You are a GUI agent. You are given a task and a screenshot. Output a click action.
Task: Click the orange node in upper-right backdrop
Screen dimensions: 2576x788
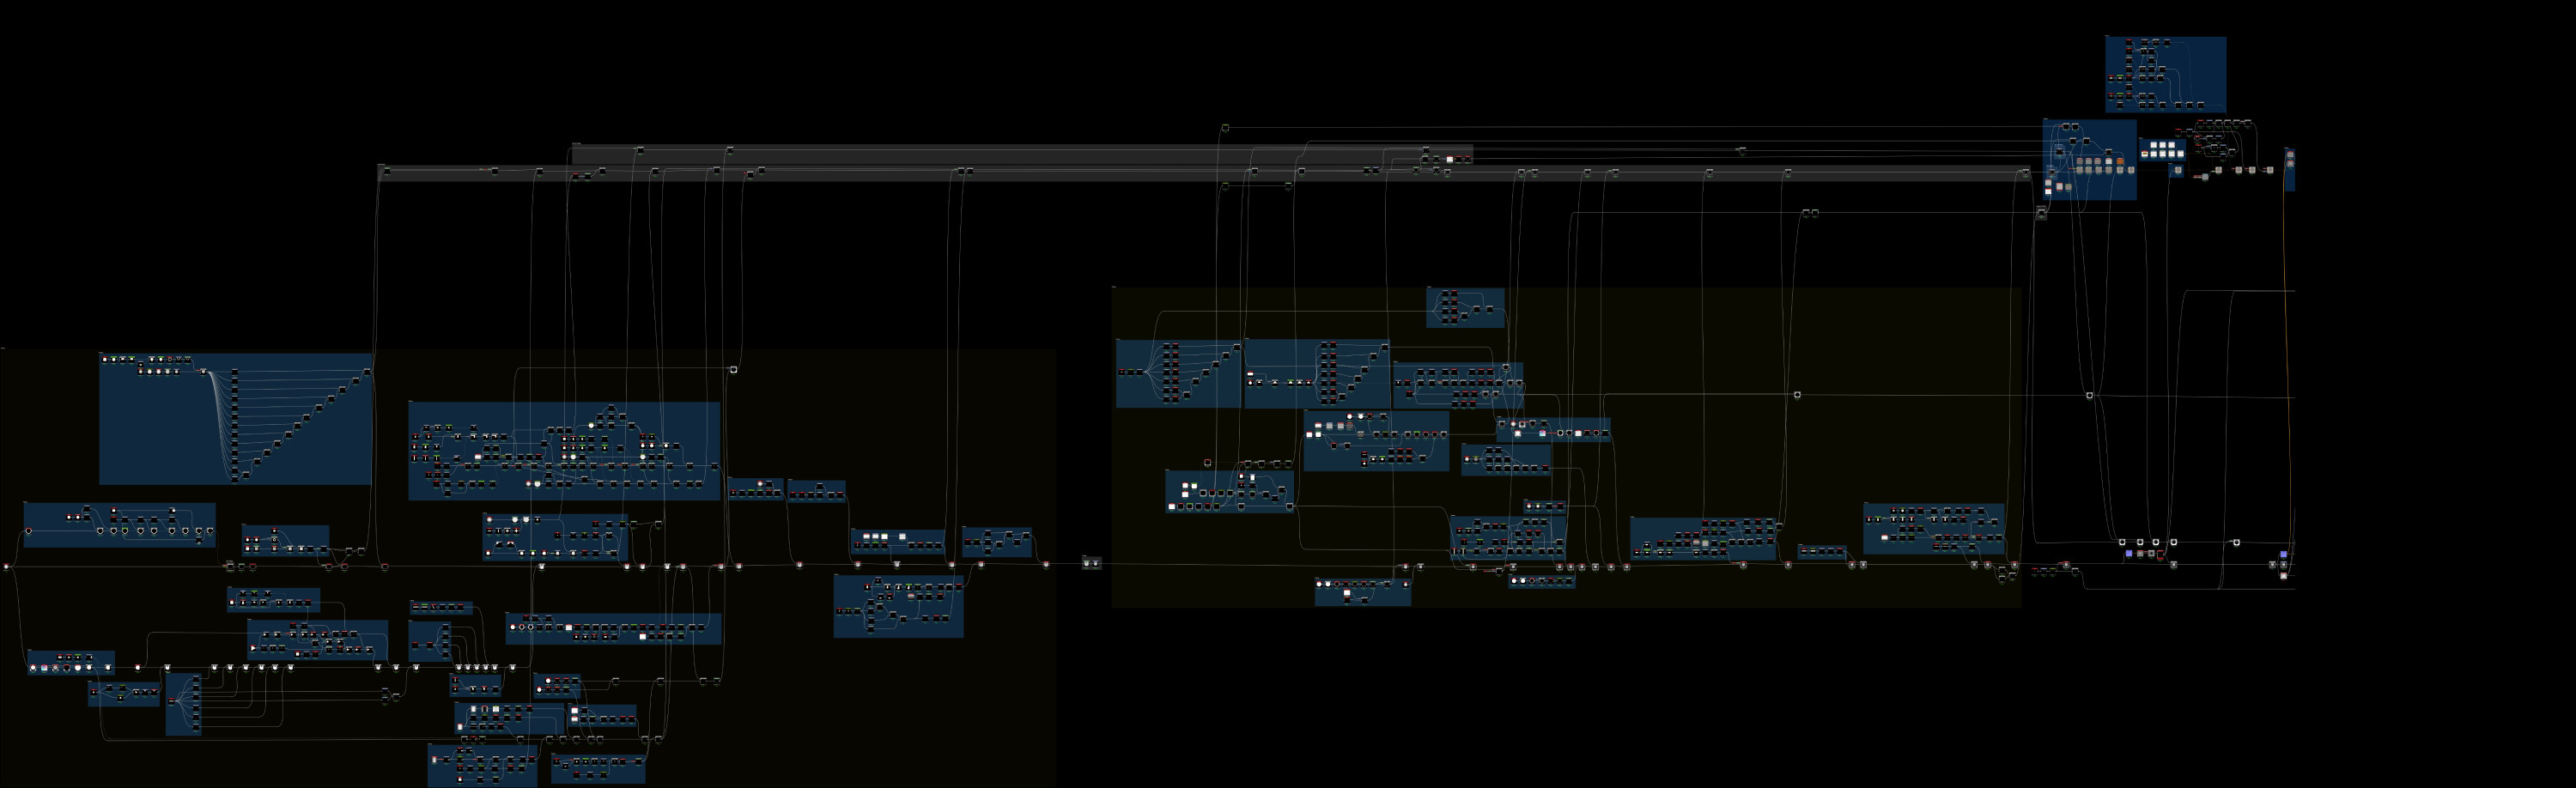point(2120,162)
